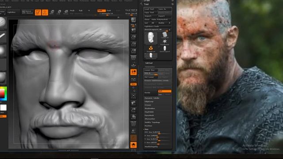Click the Load Tool button
The image size is (283, 159).
click(150, 9)
